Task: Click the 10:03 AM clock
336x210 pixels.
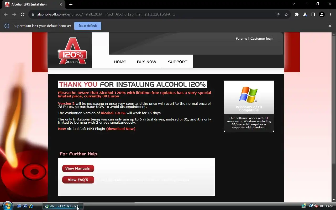Action: pyautogui.click(x=326, y=206)
